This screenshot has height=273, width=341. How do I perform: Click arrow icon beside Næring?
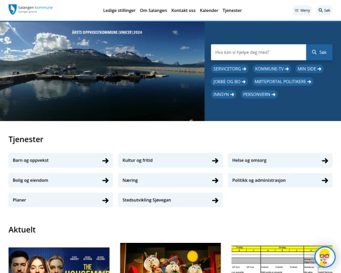[x=215, y=180]
